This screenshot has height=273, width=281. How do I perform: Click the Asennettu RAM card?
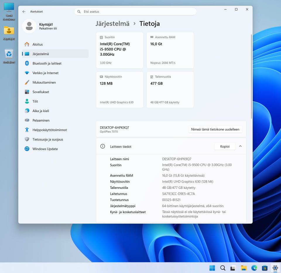click(x=170, y=50)
